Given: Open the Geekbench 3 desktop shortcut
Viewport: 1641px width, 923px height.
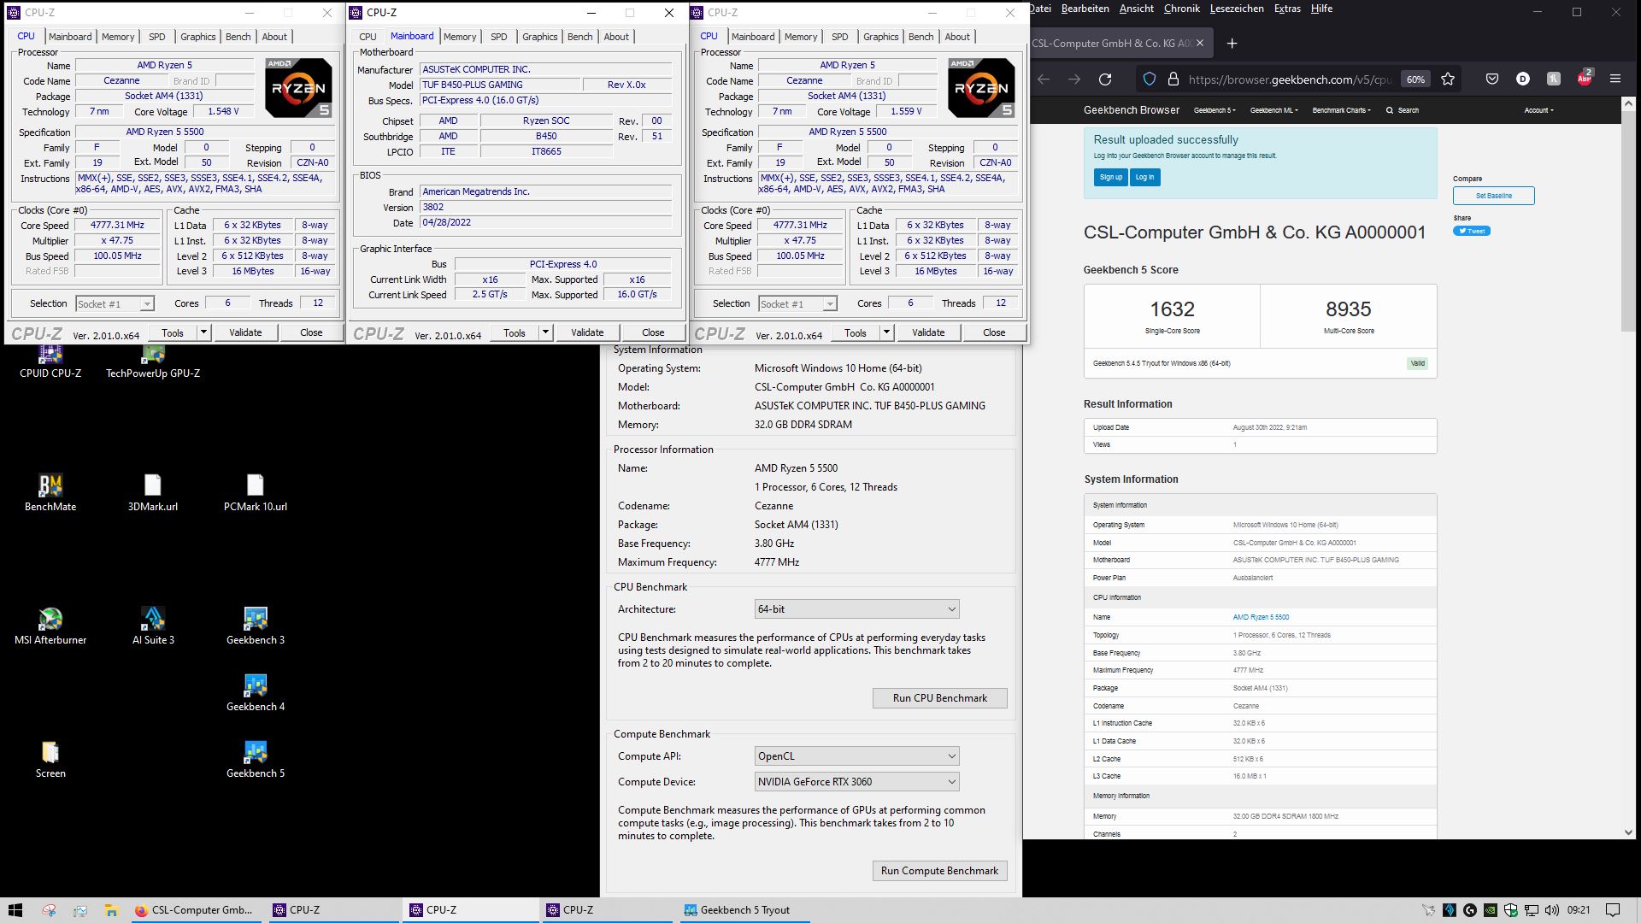Looking at the screenshot, I should point(256,626).
